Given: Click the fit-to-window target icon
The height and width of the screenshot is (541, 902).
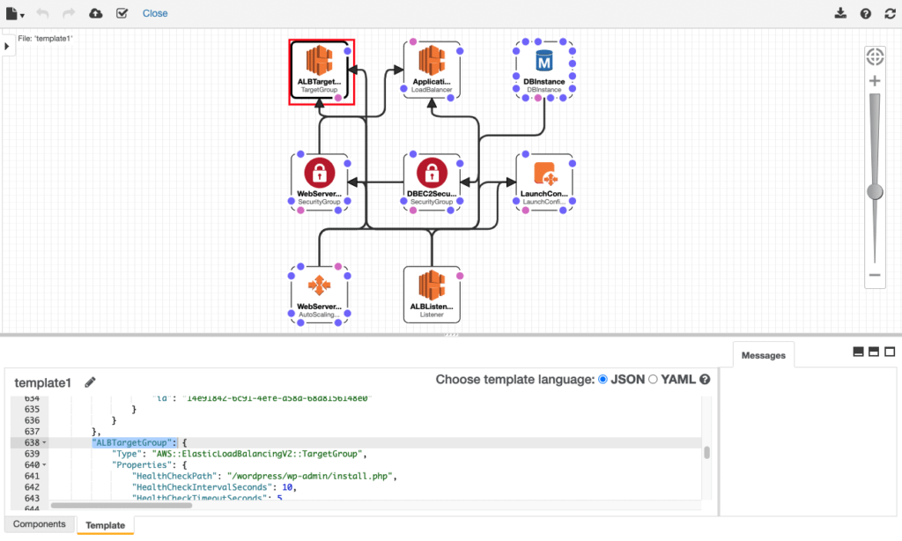Looking at the screenshot, I should point(875,56).
